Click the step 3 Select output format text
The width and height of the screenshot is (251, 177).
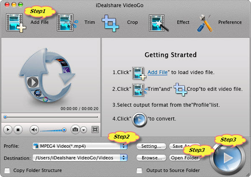tap(166, 105)
